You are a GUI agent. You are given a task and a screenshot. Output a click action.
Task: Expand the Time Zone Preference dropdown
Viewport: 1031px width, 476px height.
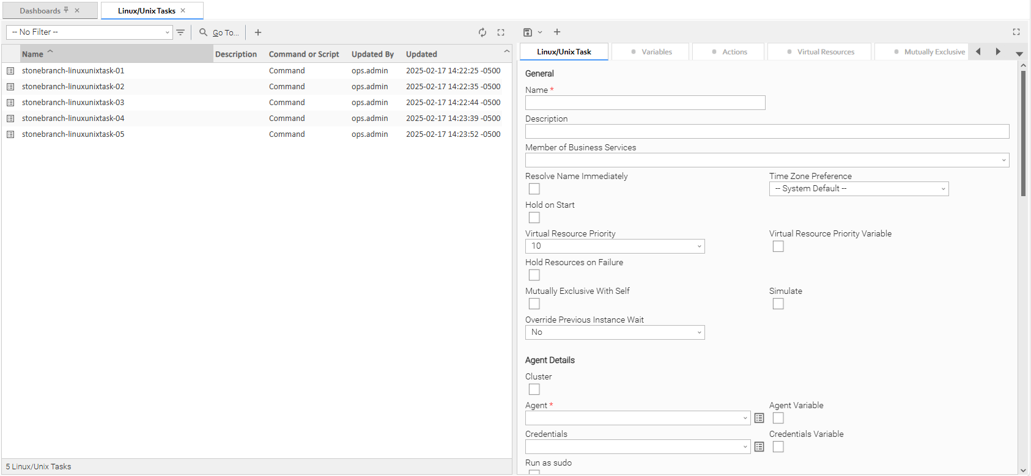[859, 189]
